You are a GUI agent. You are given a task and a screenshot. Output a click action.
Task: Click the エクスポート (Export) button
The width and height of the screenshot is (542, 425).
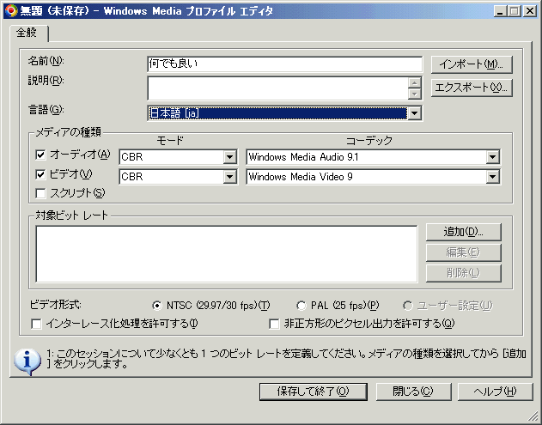(x=471, y=88)
